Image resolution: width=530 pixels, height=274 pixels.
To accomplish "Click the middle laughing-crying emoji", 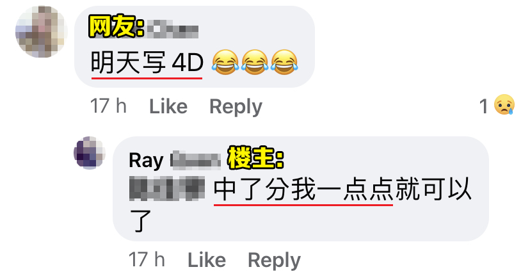I will pos(255,62).
